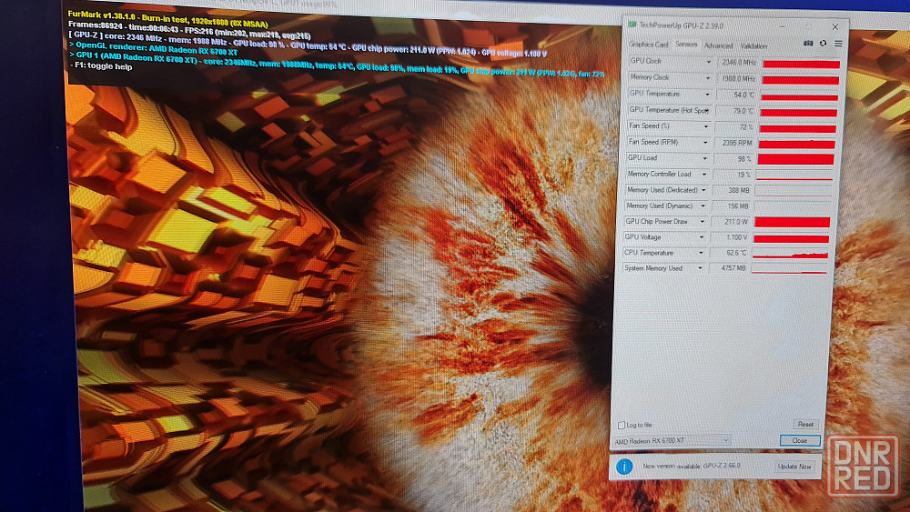This screenshot has height=512, width=910.
Task: Click the Reset button
Action: [805, 425]
